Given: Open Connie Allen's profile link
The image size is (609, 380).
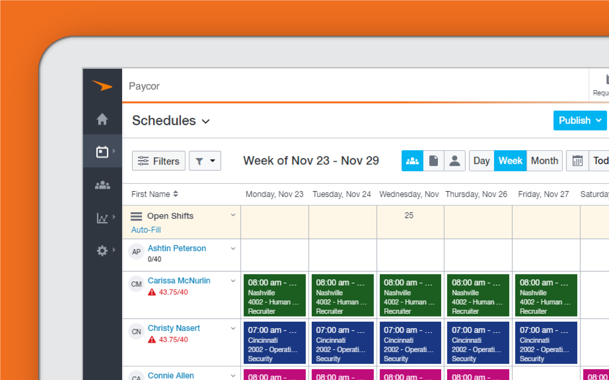Looking at the screenshot, I should coord(171,375).
